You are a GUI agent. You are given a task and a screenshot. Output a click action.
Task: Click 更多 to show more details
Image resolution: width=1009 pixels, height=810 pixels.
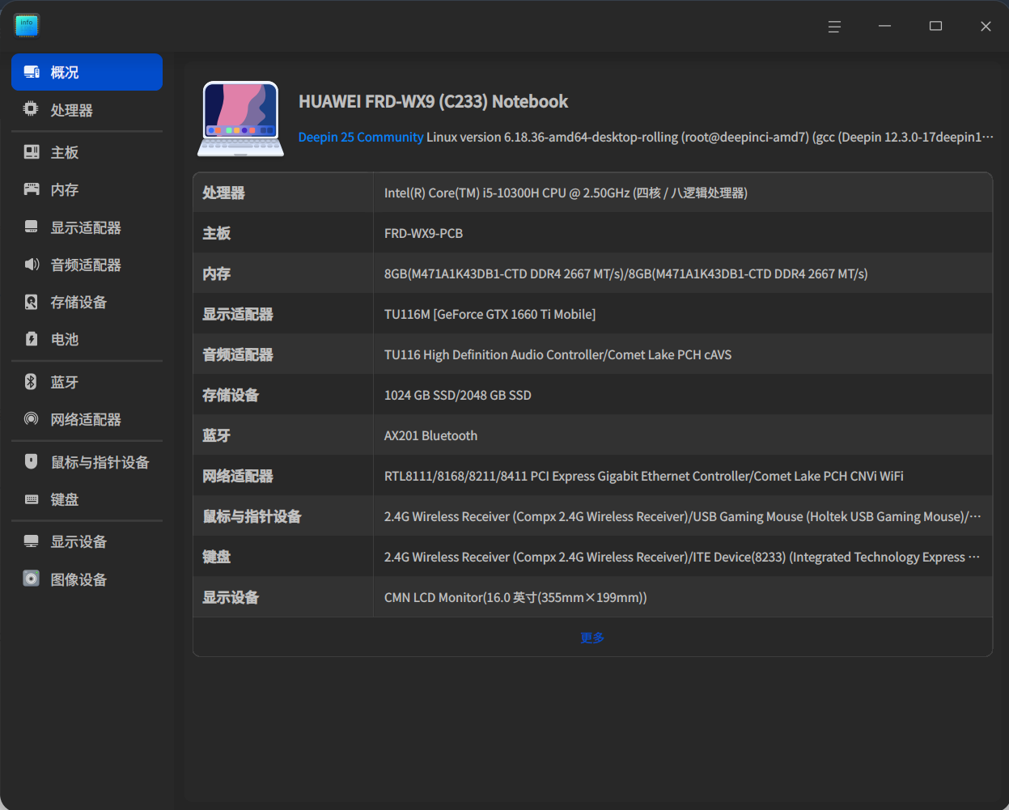click(x=592, y=638)
